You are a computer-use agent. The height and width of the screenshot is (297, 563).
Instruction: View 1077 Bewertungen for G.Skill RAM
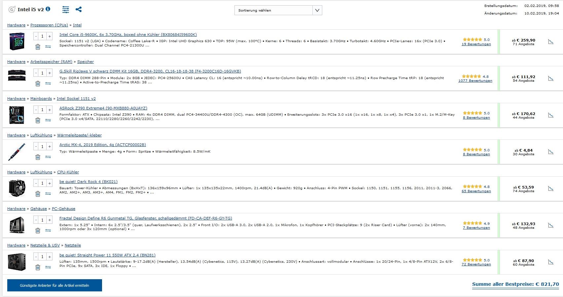pos(475,81)
